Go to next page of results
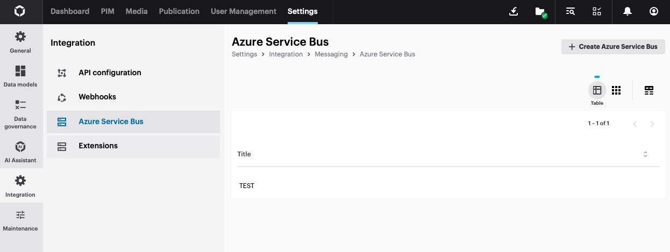Image resolution: width=670 pixels, height=252 pixels. point(652,124)
